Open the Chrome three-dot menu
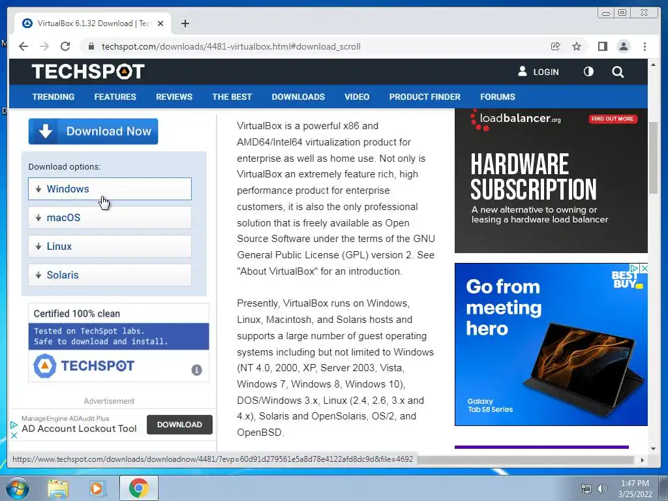The height and width of the screenshot is (501, 668). coord(645,46)
